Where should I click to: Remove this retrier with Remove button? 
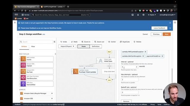click(x=126, y=101)
